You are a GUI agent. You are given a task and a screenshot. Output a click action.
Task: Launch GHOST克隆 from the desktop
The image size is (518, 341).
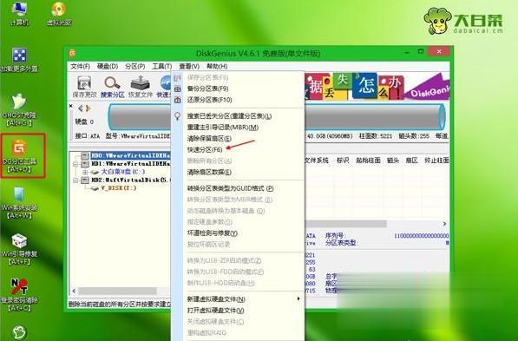19,109
